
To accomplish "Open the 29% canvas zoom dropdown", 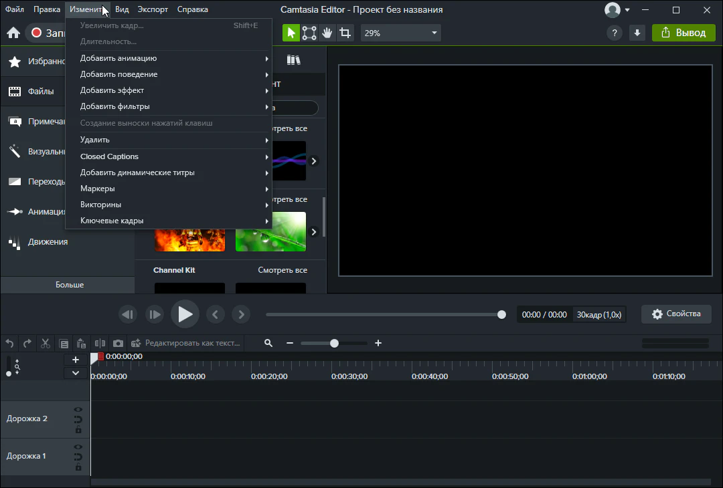I will click(x=400, y=33).
